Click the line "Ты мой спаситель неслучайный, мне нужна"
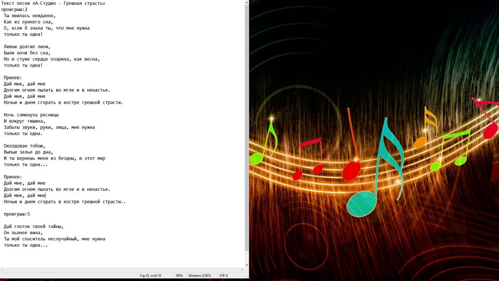The image size is (499, 281). (x=55, y=239)
